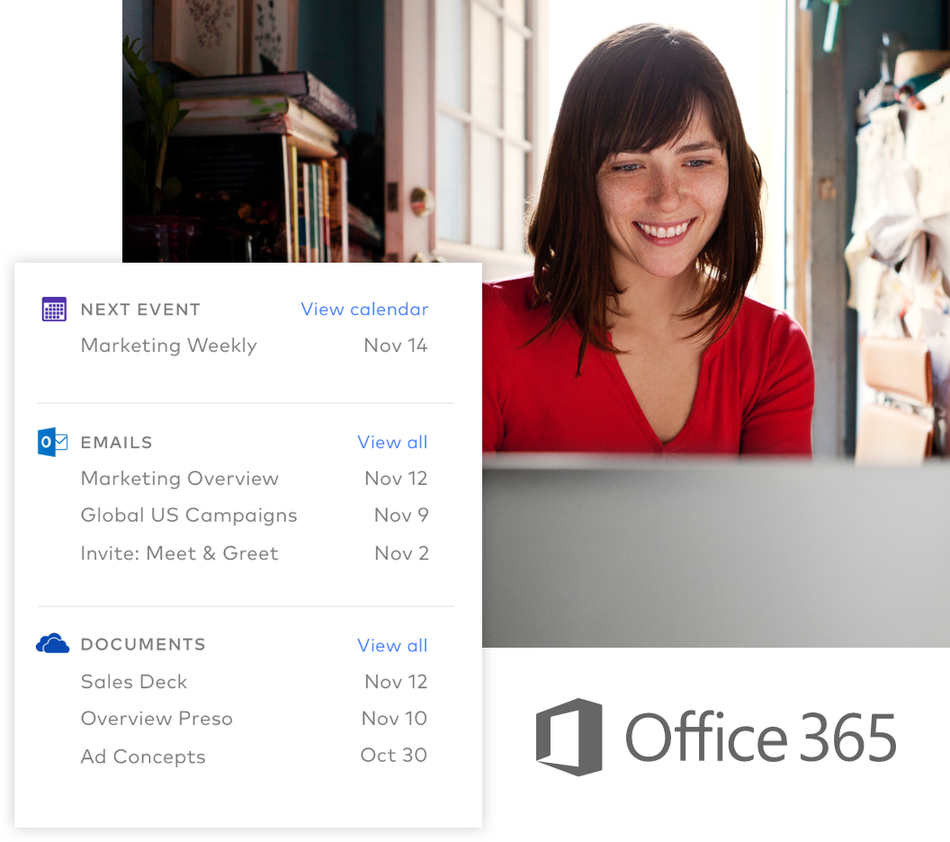Open the Ad Concepts document
The image size is (950, 842).
click(143, 757)
